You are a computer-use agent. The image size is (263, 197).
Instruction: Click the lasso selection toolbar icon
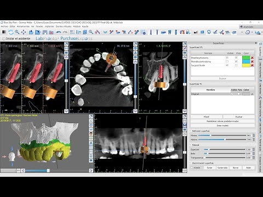[209, 32]
